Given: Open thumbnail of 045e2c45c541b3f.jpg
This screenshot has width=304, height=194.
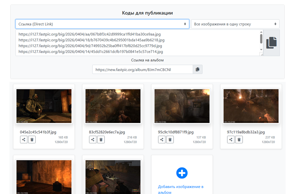Looking at the screenshot, I should 44,106.
